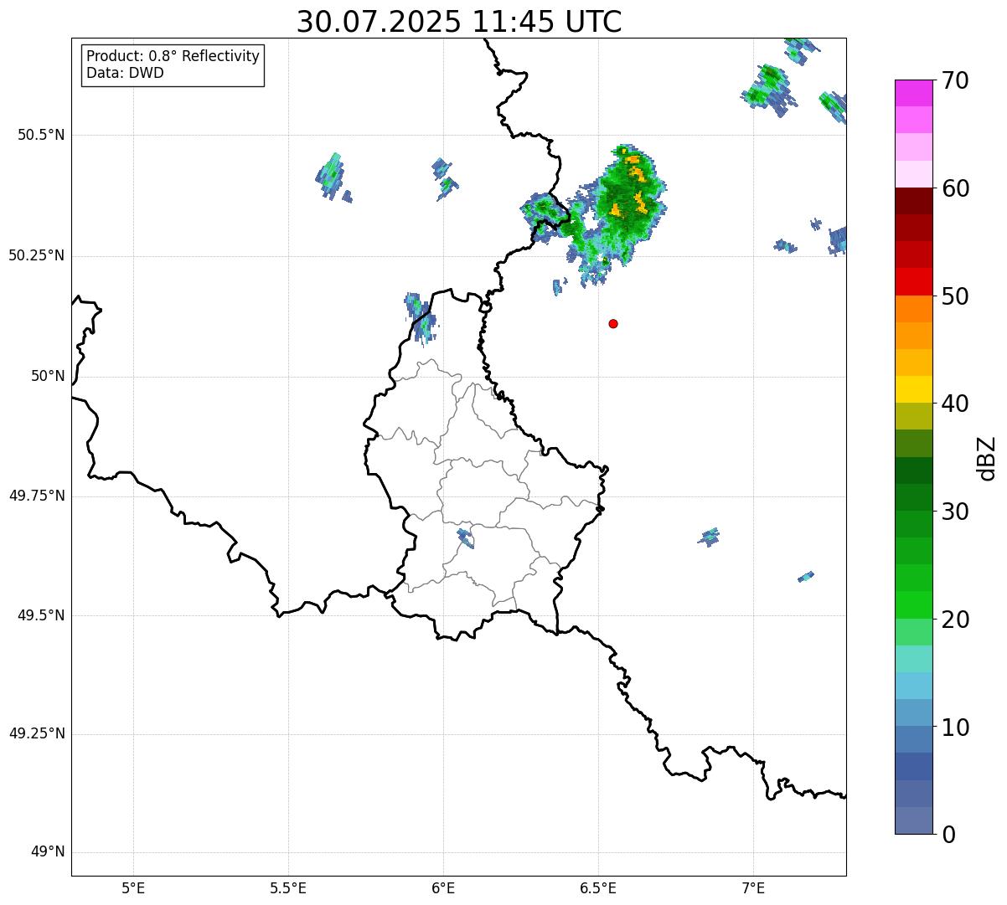1007x905 pixels.
Task: Click the bright red colorbar segment below 50
Action: tap(913, 281)
